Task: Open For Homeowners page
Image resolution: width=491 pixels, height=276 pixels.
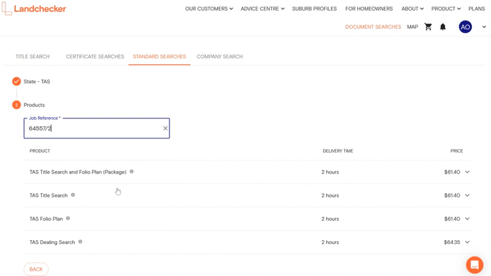Action: tap(369, 9)
